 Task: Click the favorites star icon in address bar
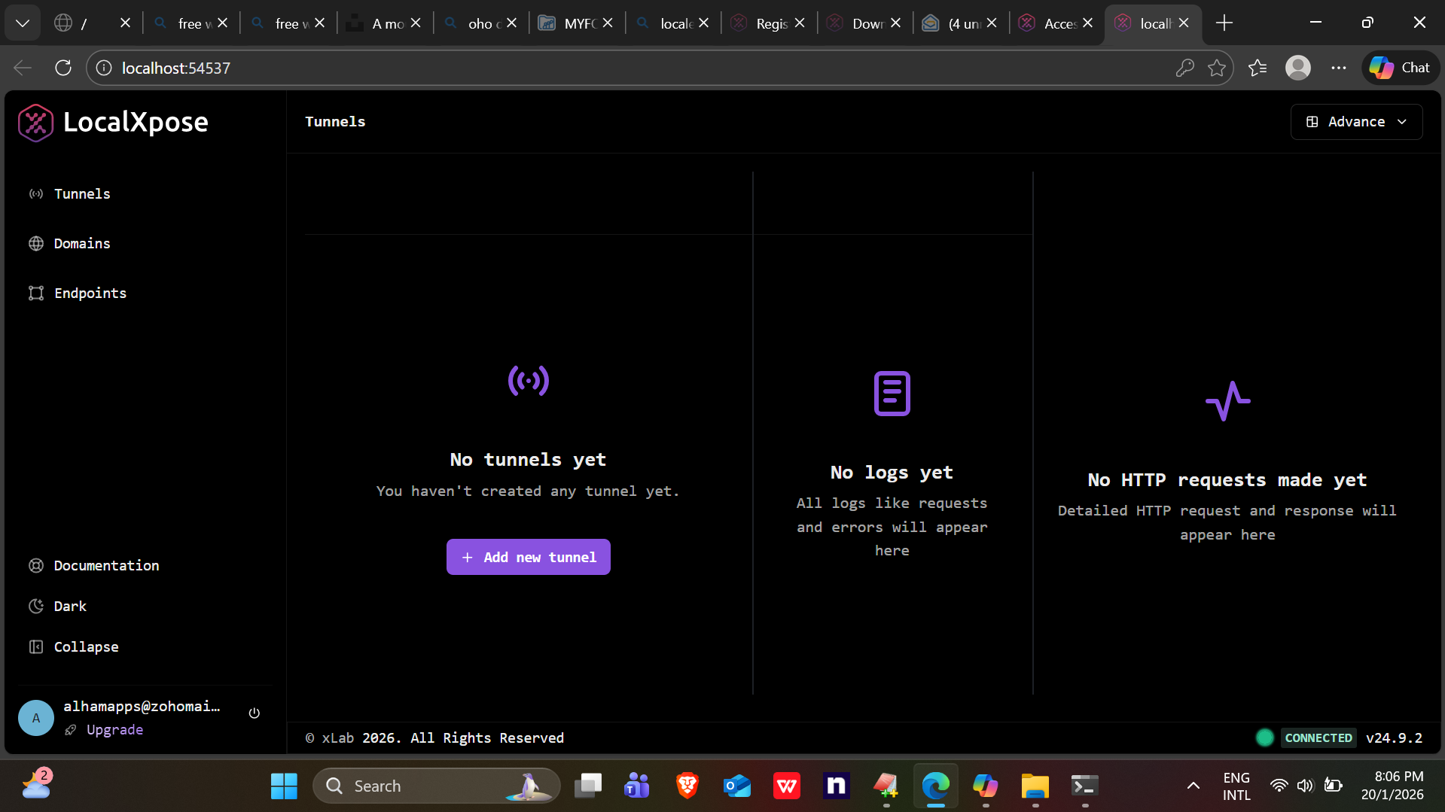(x=1217, y=68)
